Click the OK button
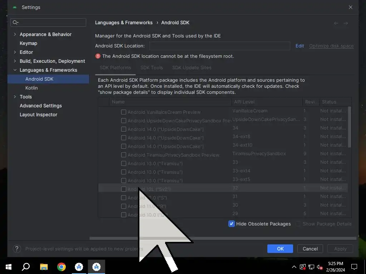Image resolution: width=366 pixels, height=274 pixels. (280, 249)
